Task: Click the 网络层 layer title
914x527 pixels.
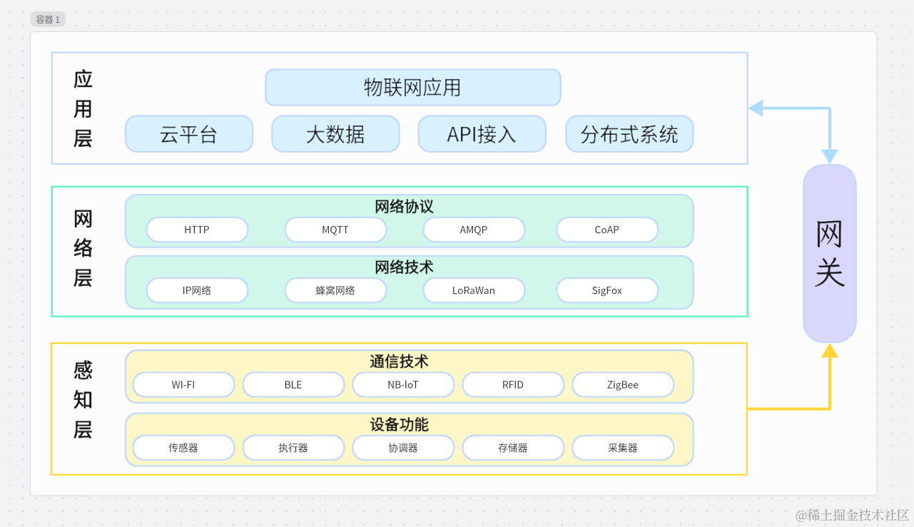Action: click(x=83, y=248)
